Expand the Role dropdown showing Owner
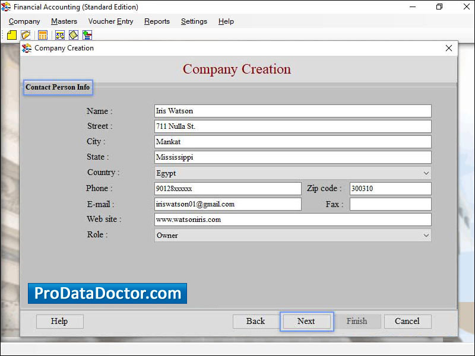 [291, 235]
